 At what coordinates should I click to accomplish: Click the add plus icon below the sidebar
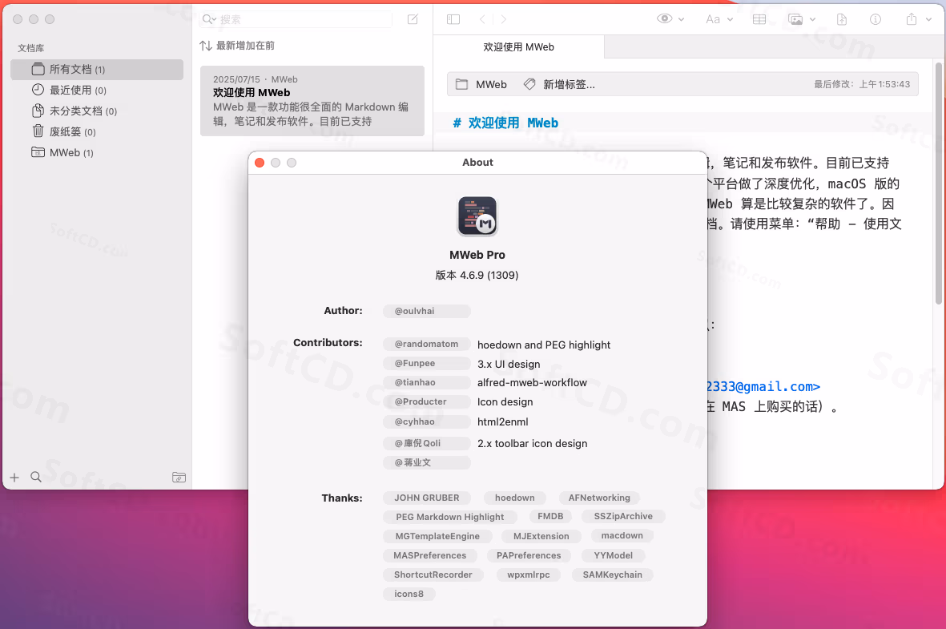[14, 478]
